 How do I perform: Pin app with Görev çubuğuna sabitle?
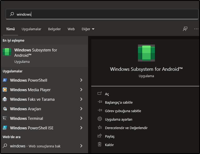(x=123, y=111)
